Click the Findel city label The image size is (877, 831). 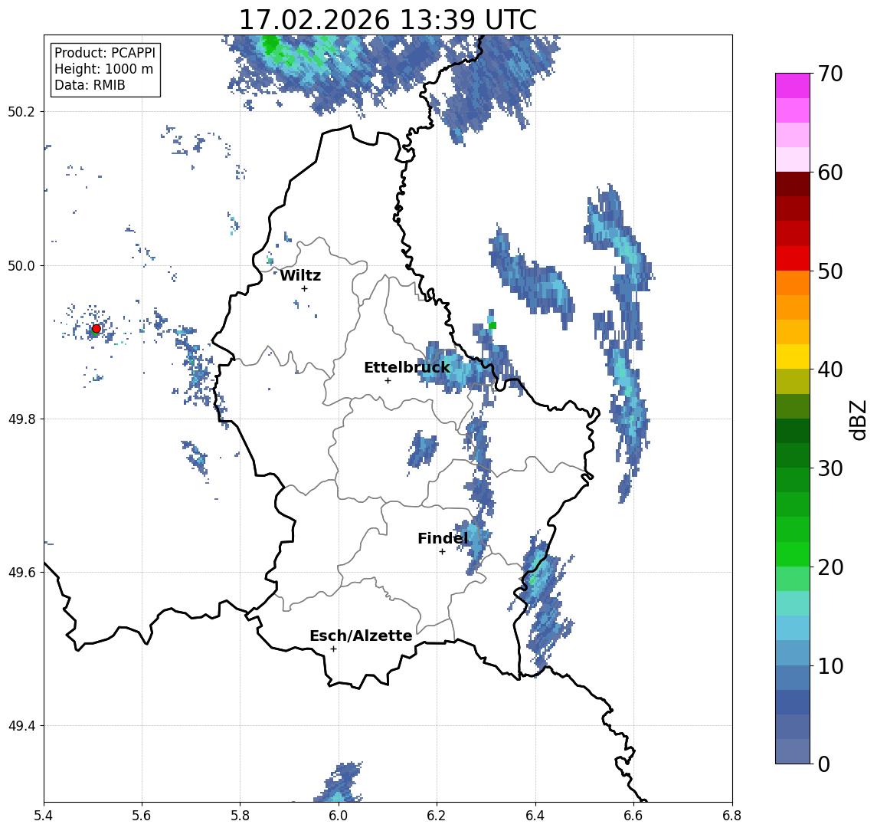point(443,538)
